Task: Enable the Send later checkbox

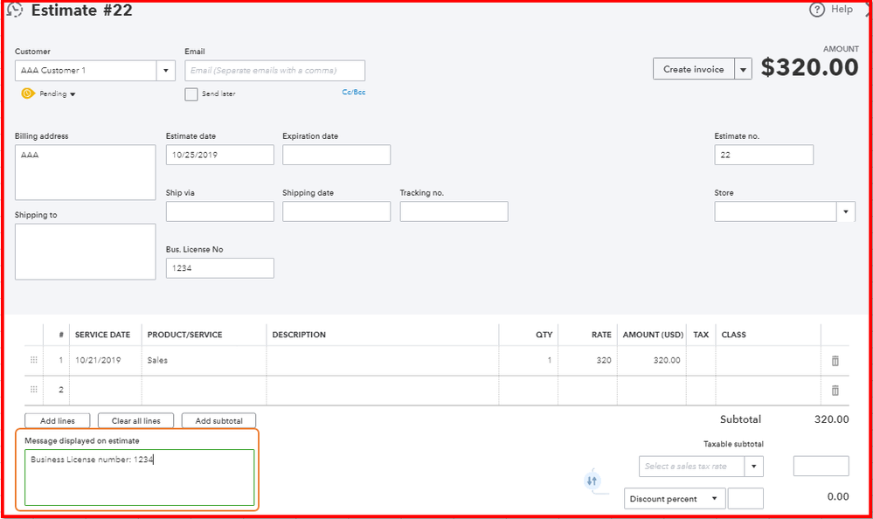Action: point(191,93)
